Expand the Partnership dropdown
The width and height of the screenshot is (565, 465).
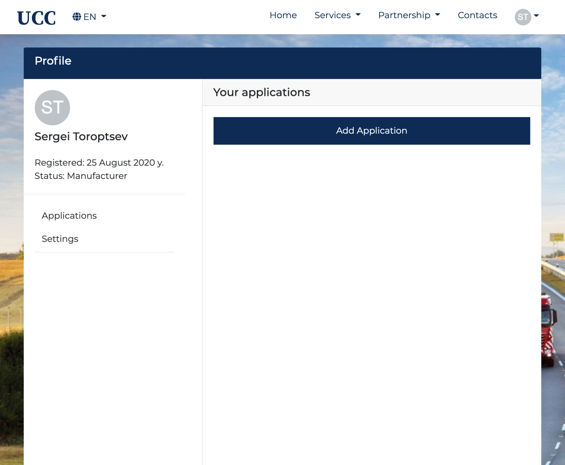point(404,15)
